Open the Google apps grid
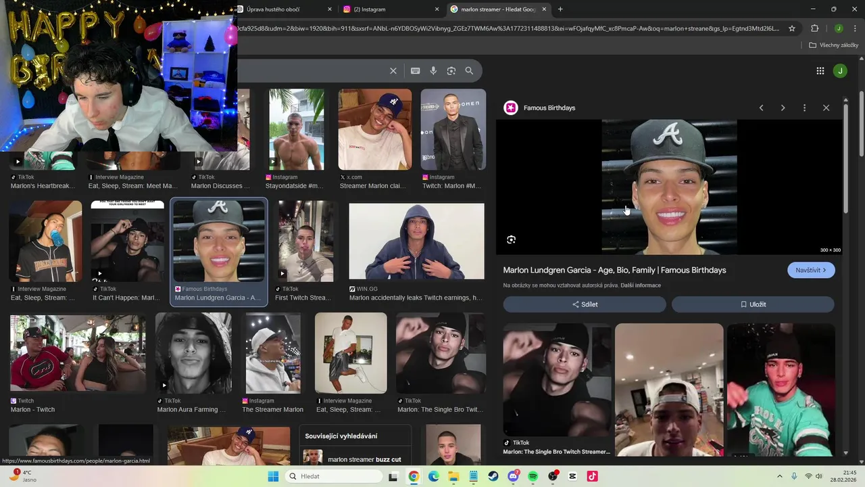 pos(820,70)
